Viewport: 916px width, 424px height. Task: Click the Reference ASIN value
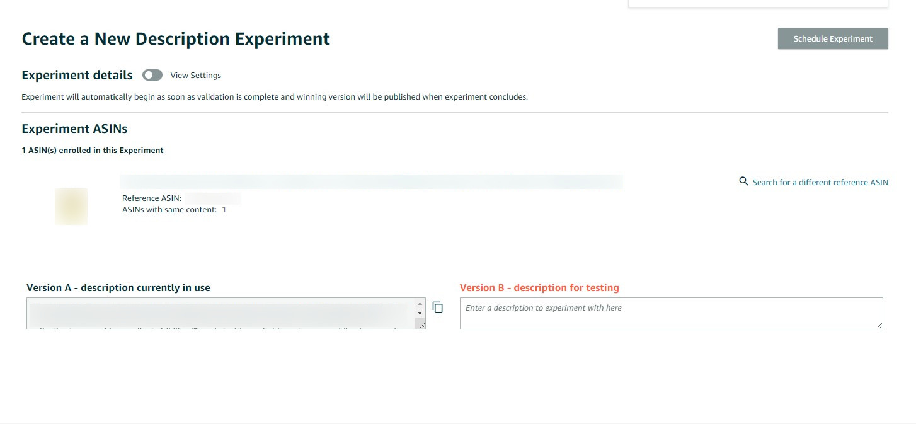212,198
